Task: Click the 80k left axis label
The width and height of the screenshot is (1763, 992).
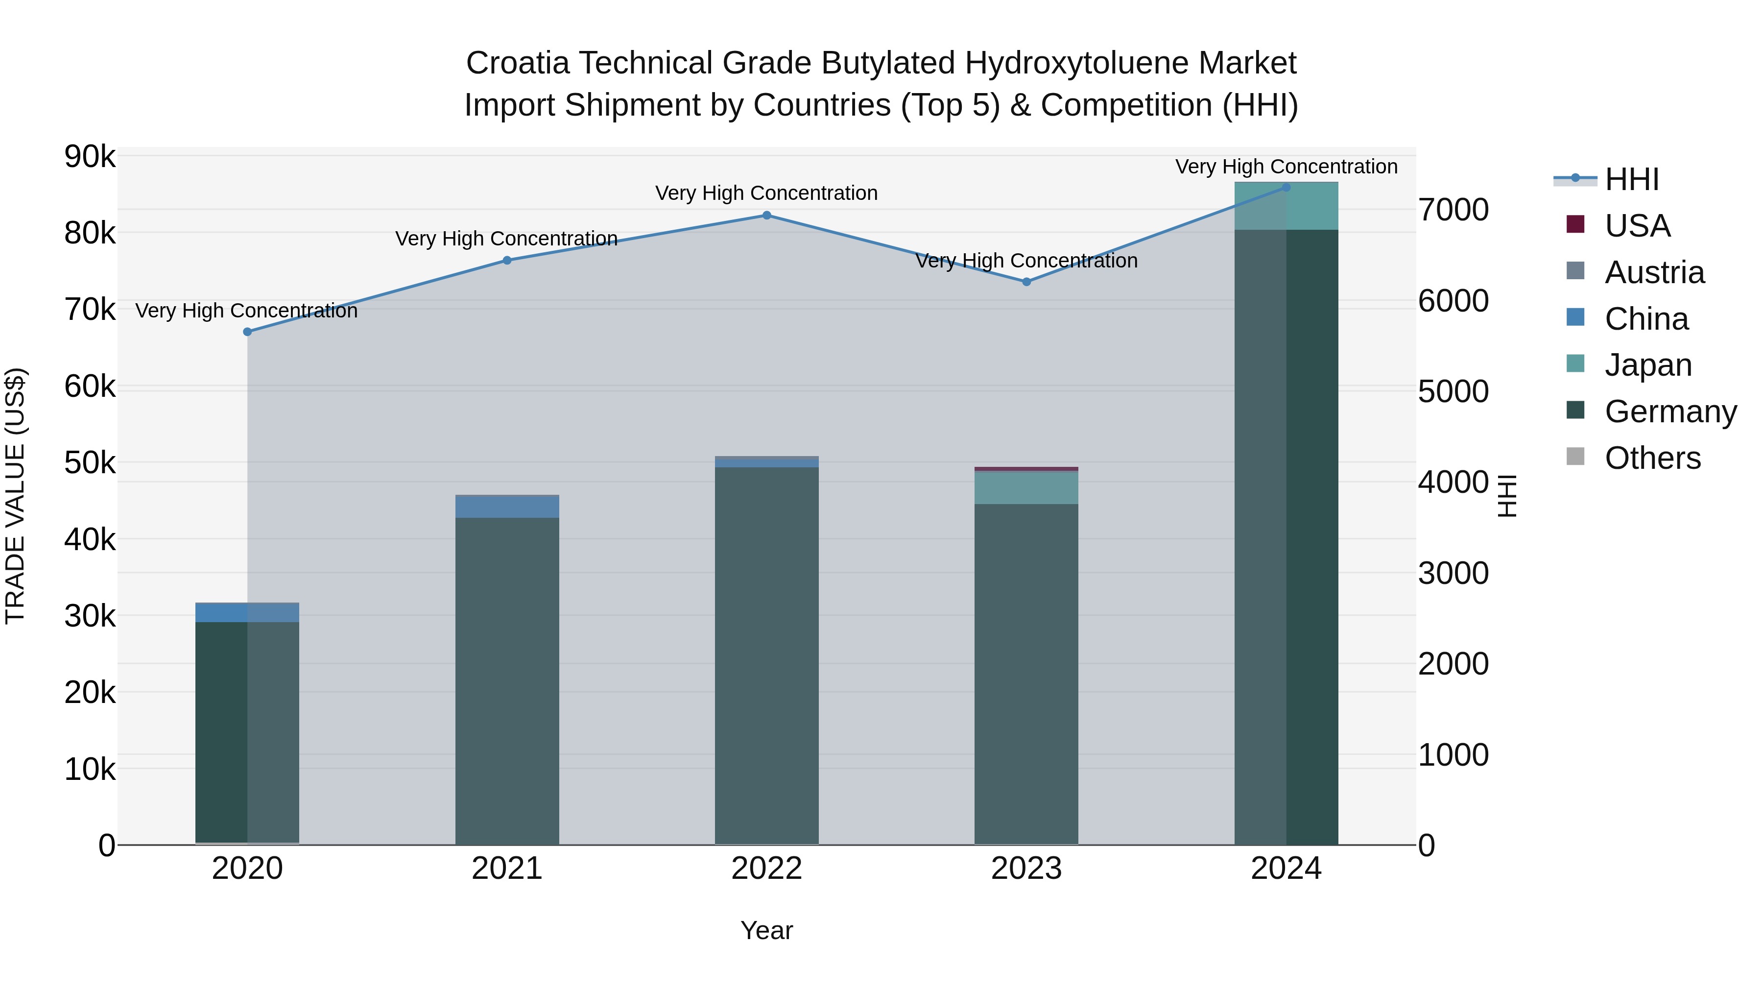Action: 90,234
